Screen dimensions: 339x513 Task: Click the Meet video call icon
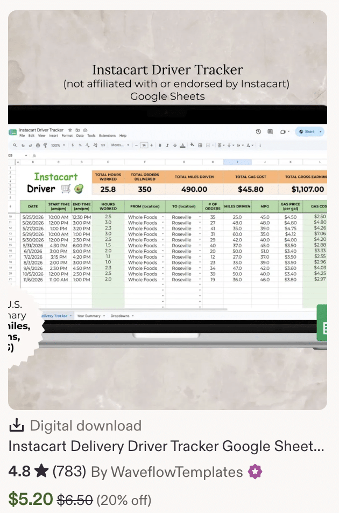point(283,131)
